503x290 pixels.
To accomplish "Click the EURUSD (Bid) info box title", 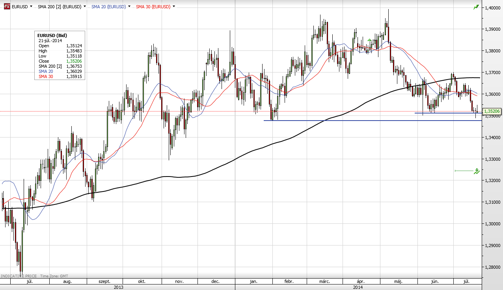I will (52, 35).
